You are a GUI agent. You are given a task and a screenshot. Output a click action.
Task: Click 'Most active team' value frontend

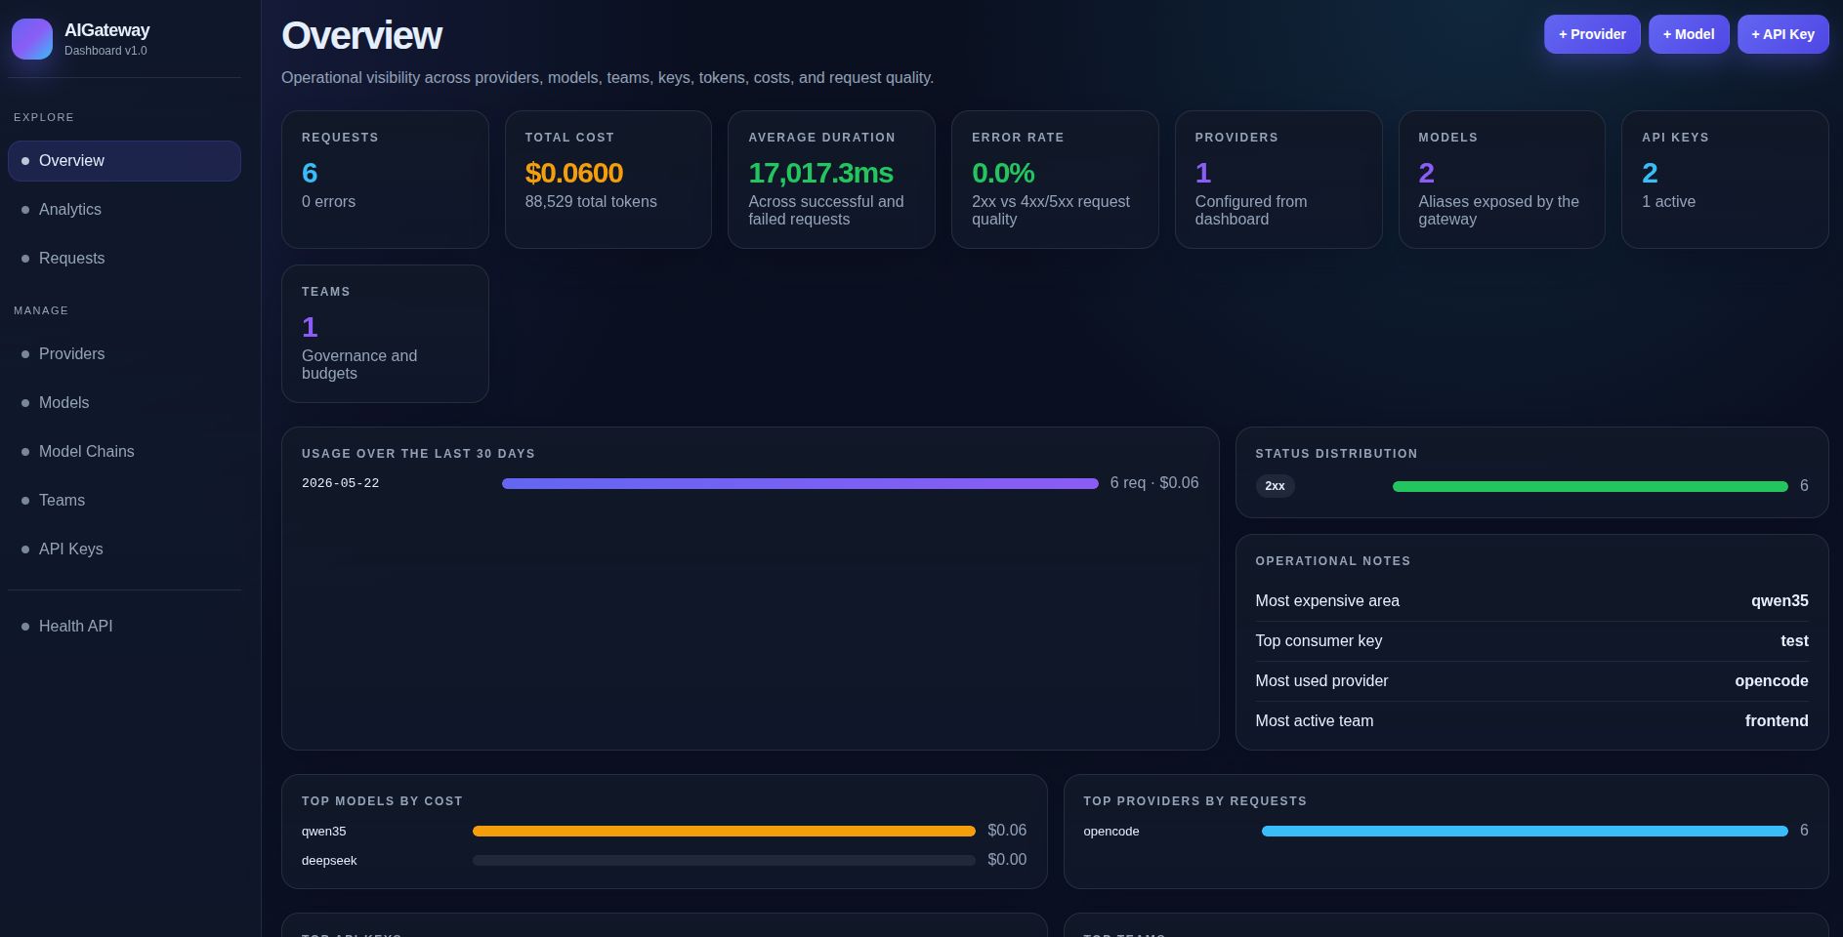[1777, 721]
